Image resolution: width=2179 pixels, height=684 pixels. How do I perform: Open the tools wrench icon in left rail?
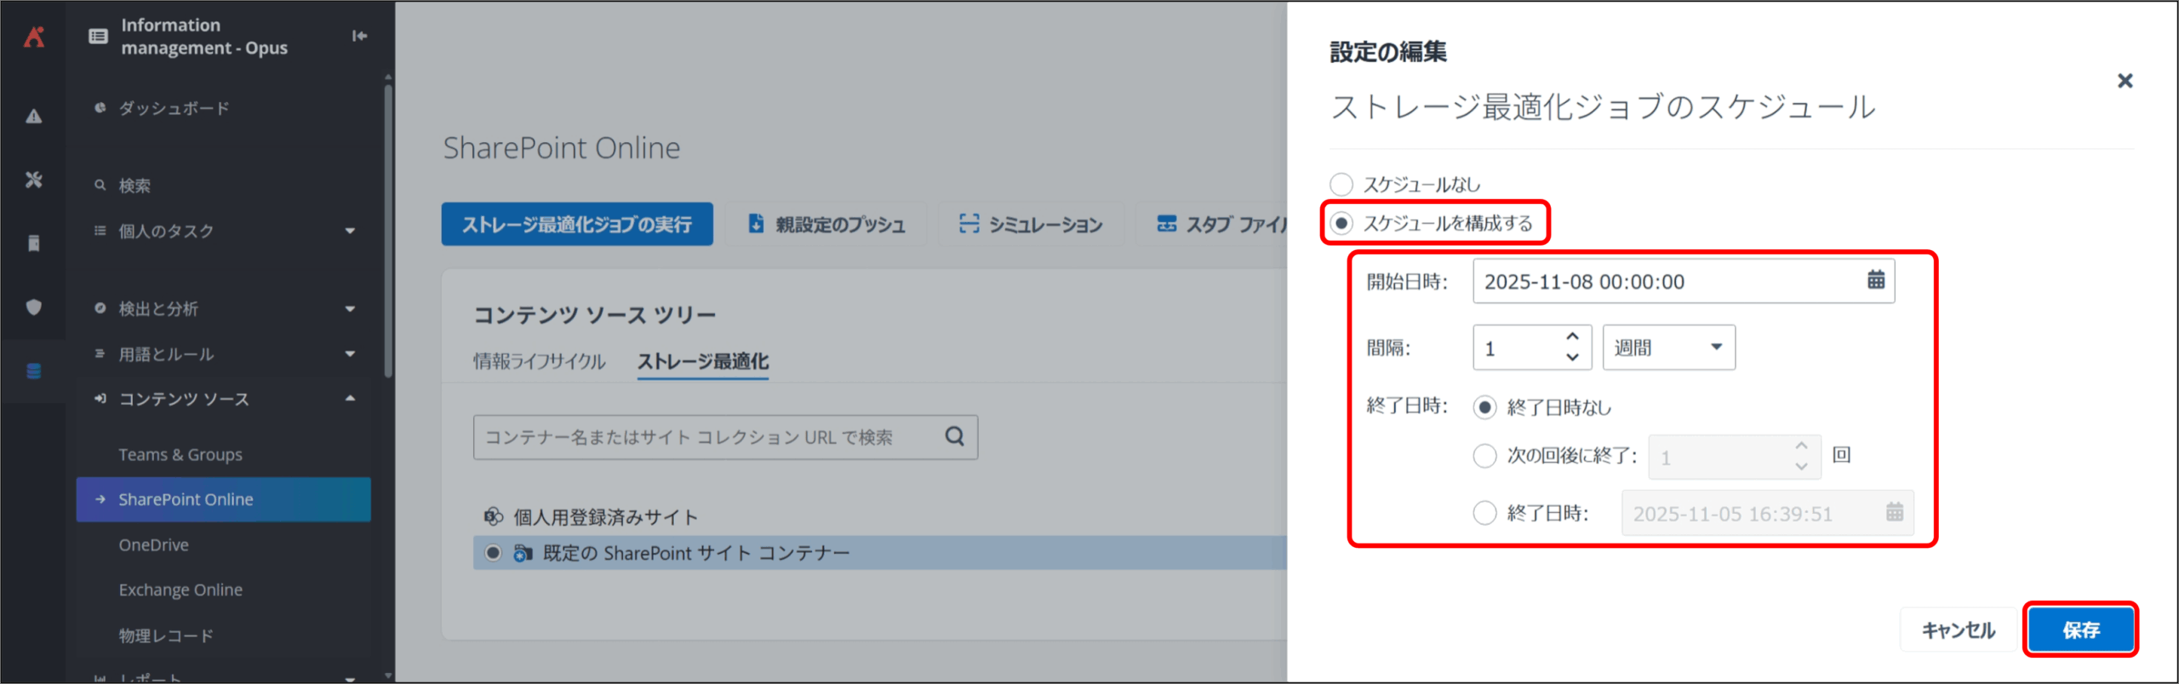click(x=33, y=180)
